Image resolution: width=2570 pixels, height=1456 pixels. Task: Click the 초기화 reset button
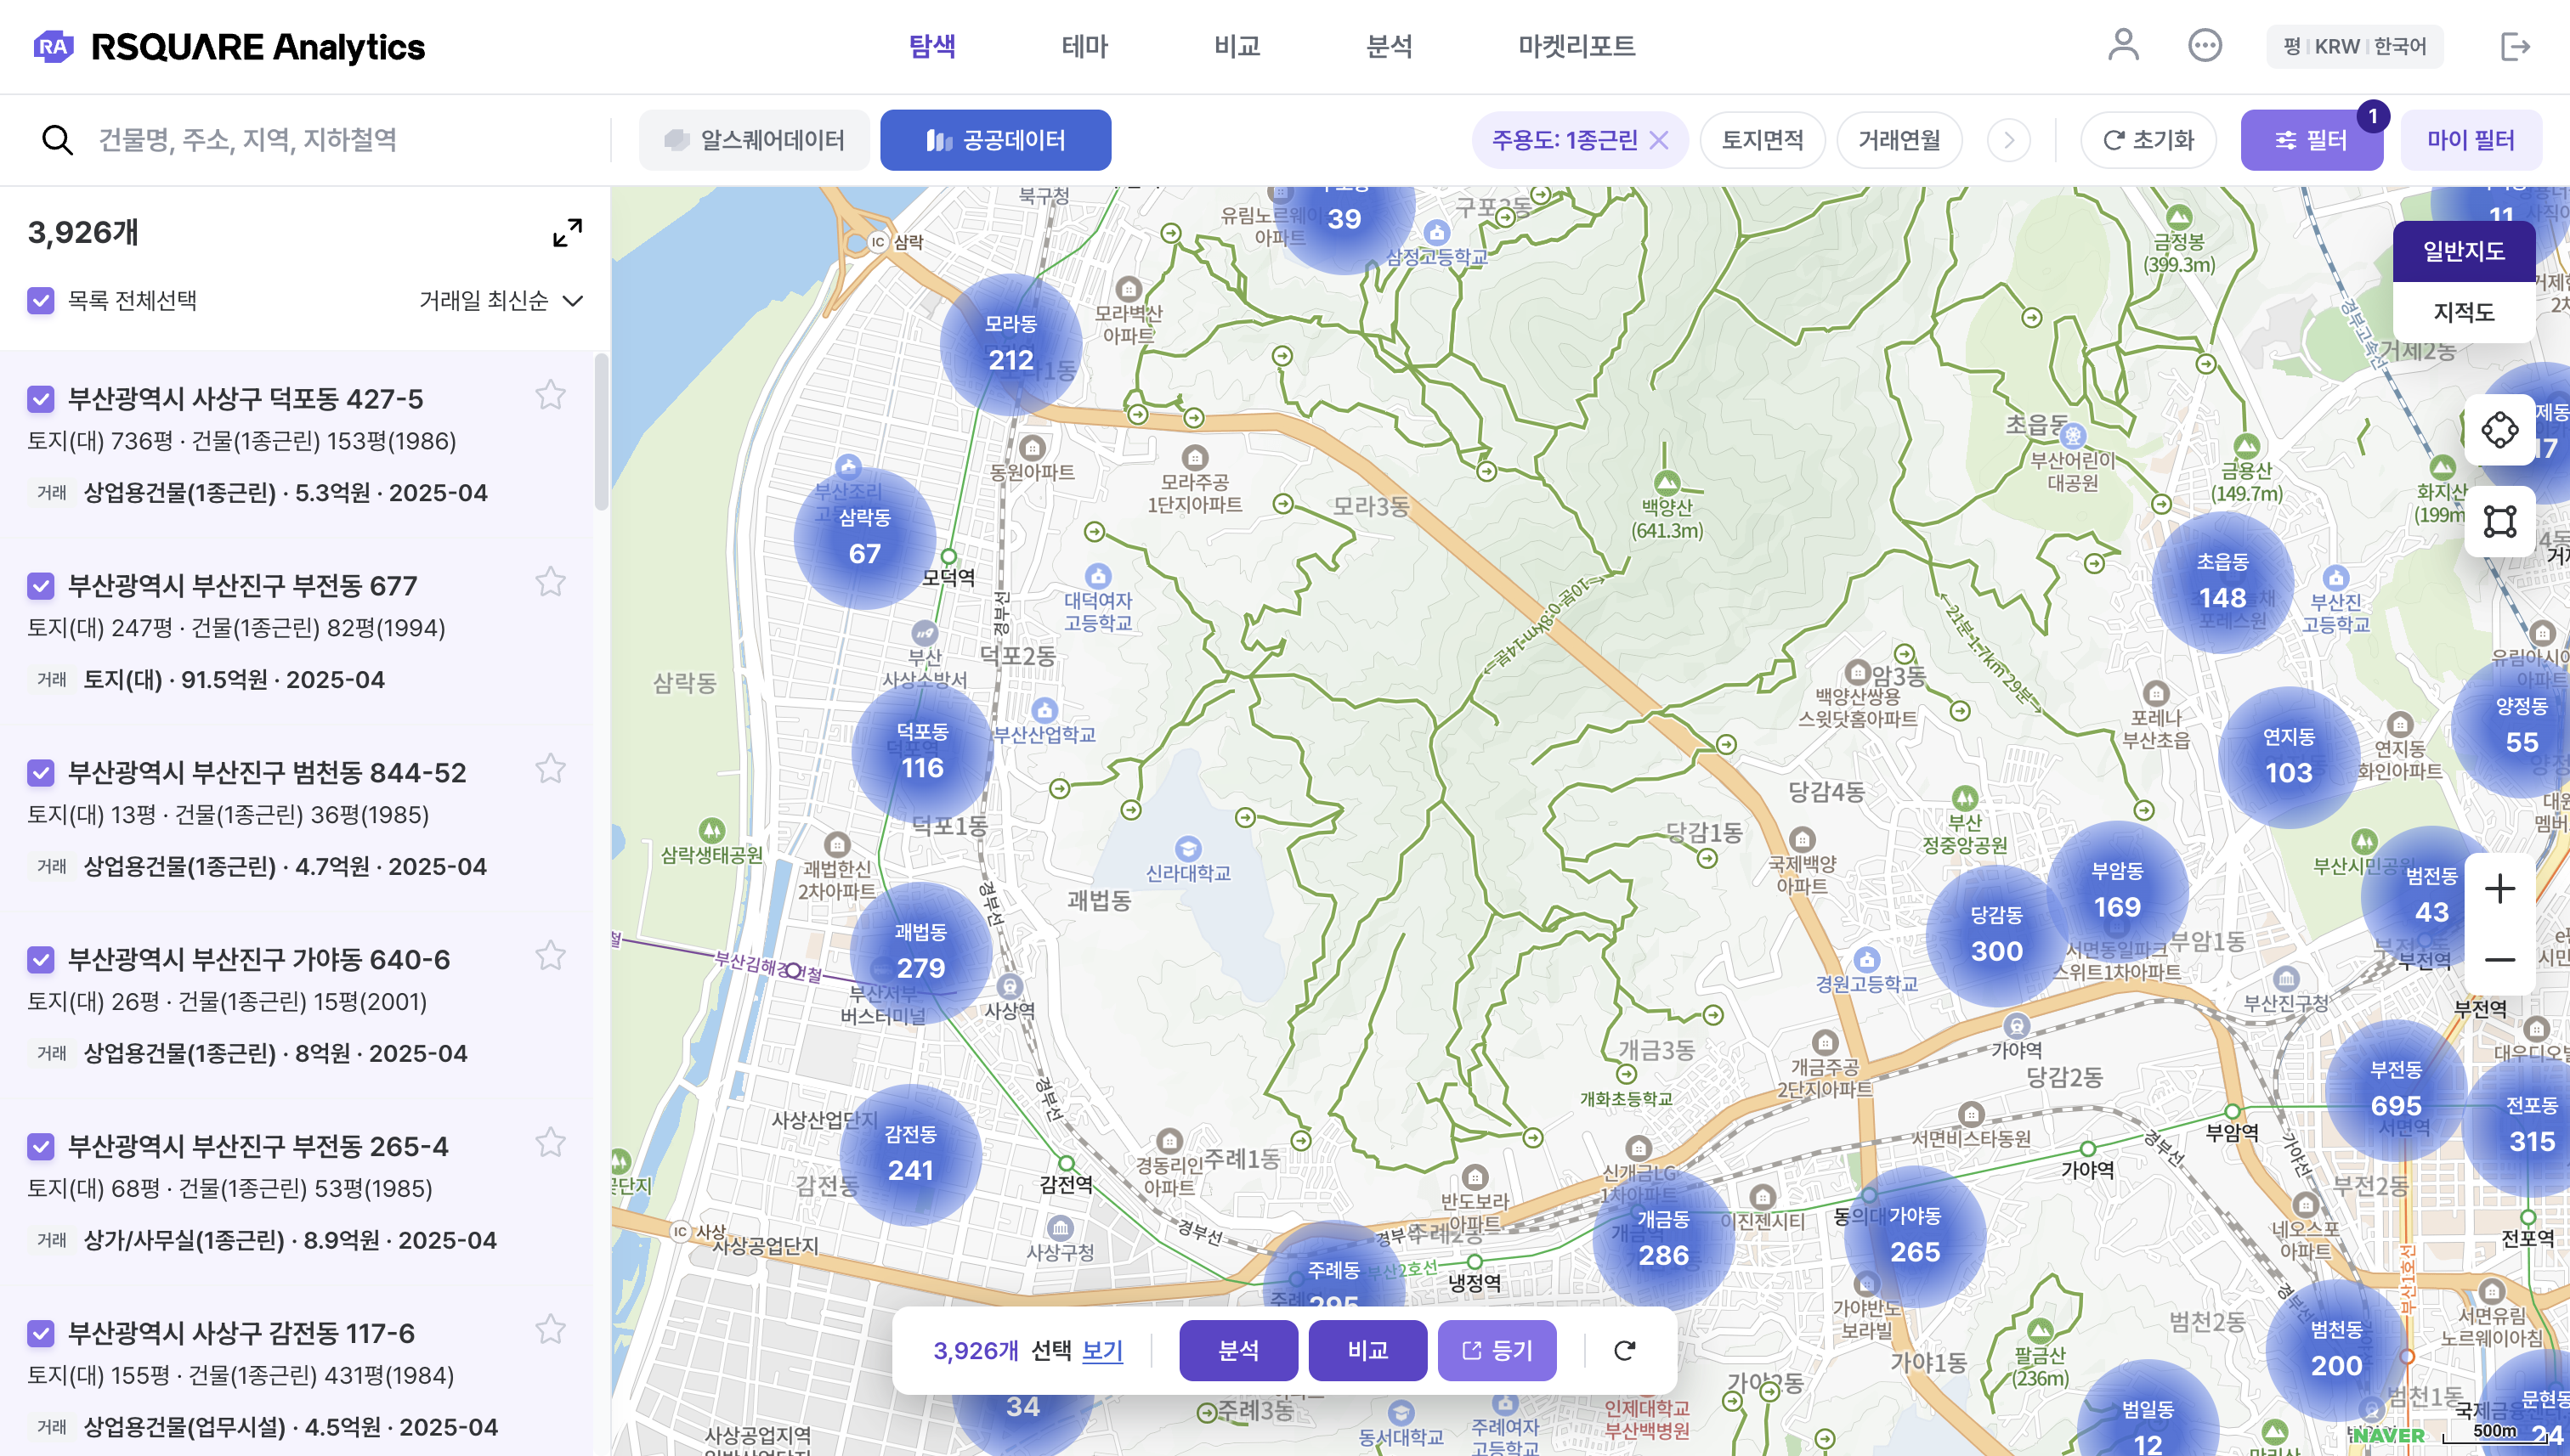pyautogui.click(x=2148, y=140)
